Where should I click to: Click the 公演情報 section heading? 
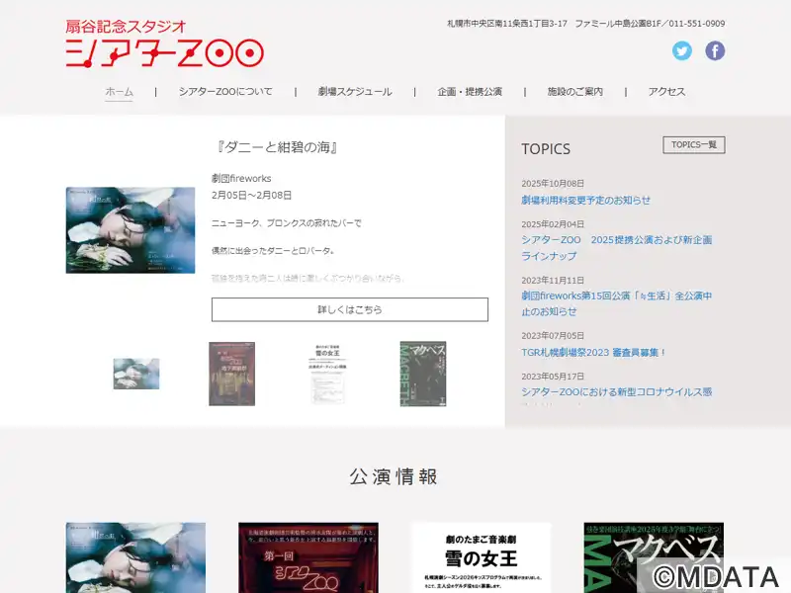394,476
